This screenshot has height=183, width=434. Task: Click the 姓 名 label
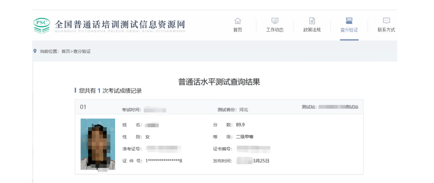coord(132,125)
